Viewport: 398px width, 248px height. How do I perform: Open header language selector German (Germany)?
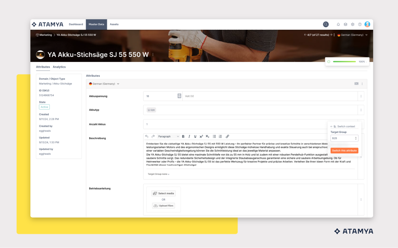pyautogui.click(x=352, y=35)
